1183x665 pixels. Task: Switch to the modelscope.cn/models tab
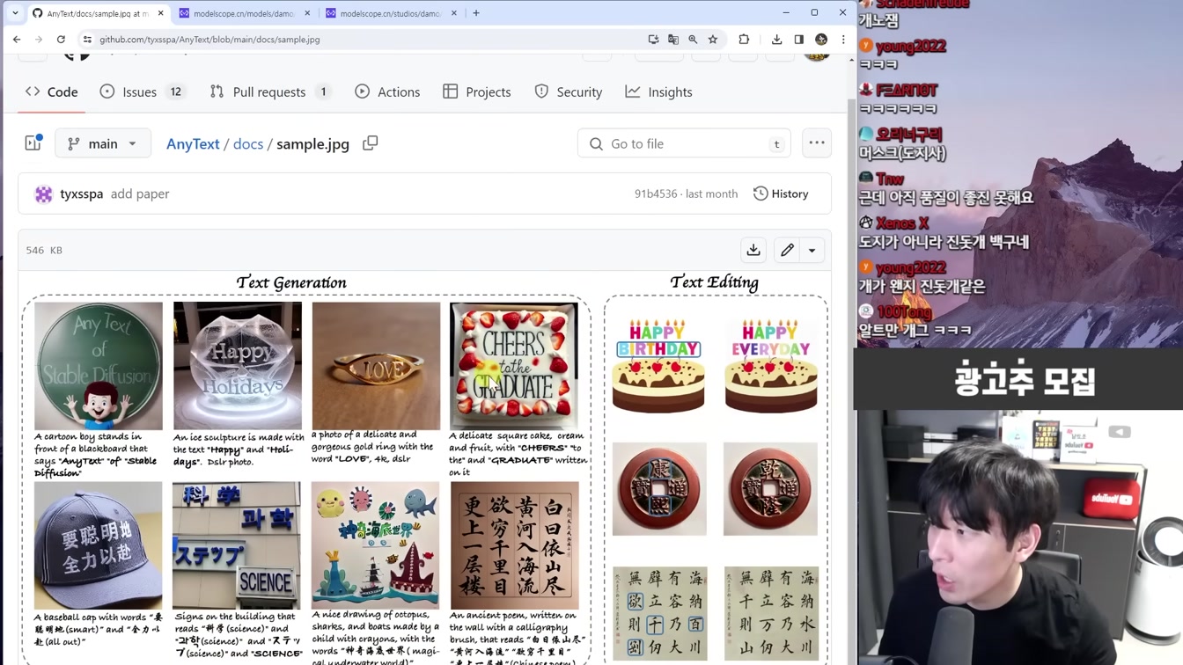245,13
